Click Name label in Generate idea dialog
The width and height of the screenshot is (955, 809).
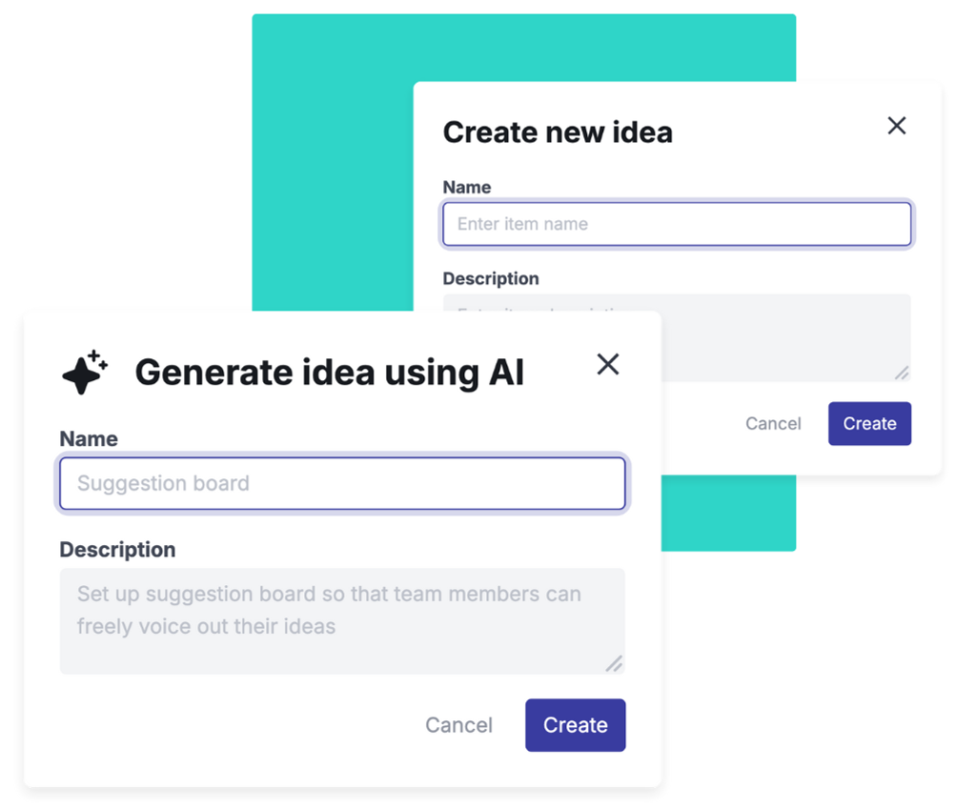click(89, 439)
